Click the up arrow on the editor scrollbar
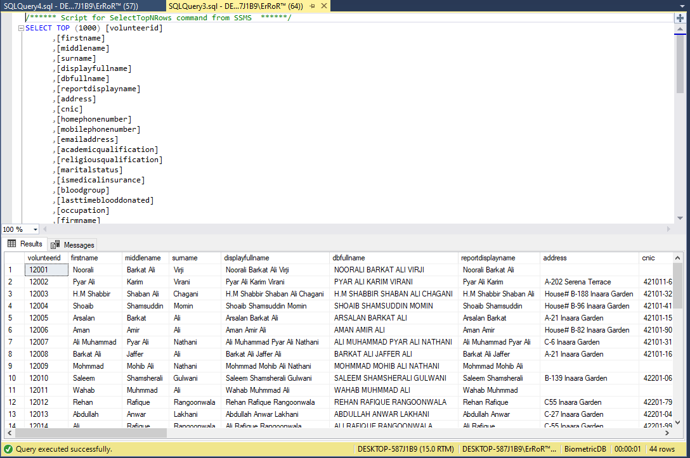 (x=680, y=30)
